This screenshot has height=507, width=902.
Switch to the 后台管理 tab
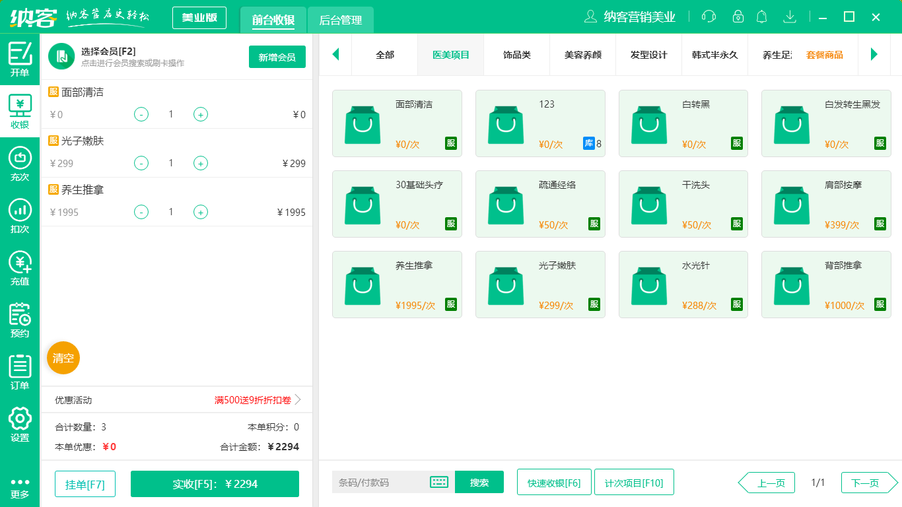coord(341,20)
